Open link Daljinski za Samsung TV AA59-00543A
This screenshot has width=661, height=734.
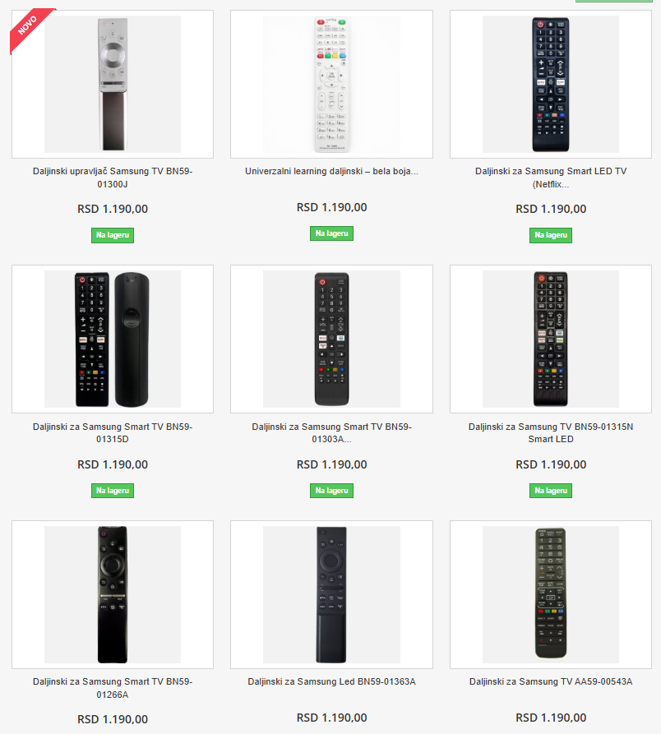point(551,681)
